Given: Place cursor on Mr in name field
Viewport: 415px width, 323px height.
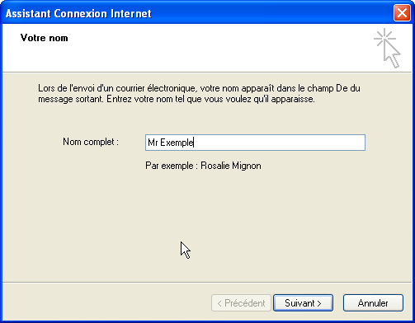Looking at the screenshot, I should click(x=153, y=143).
